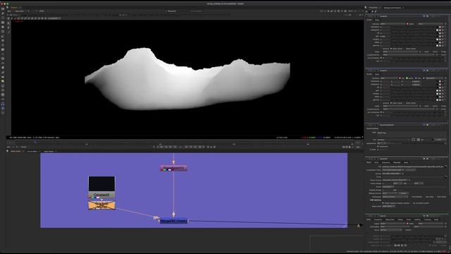Screen dimensions: 451x254
Task: Open file browser icon beside proxy field
Action: pyautogui.click(x=445, y=176)
